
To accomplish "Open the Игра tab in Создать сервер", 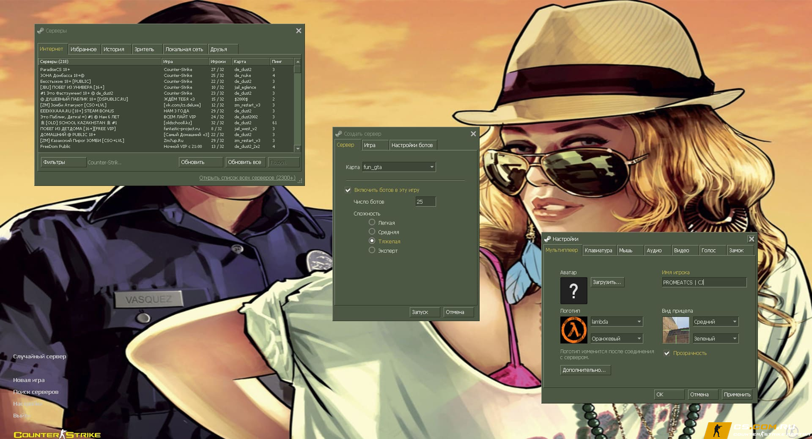I will (375, 145).
